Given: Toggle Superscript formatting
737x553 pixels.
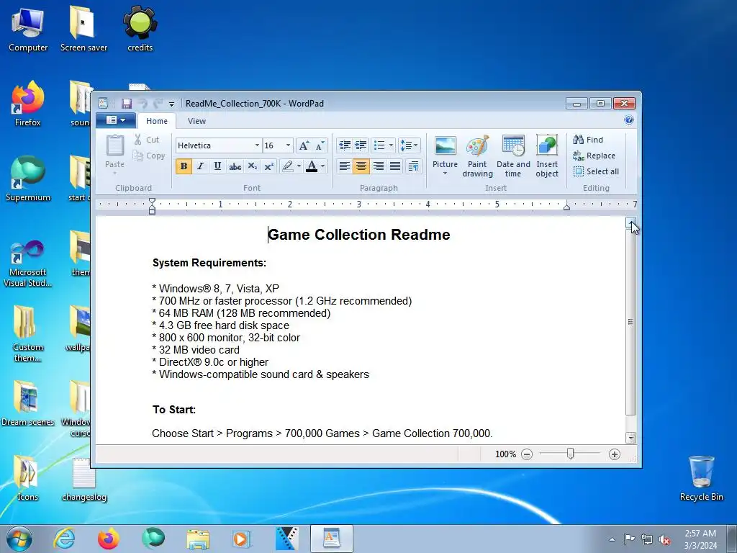Looking at the screenshot, I should (x=269, y=166).
